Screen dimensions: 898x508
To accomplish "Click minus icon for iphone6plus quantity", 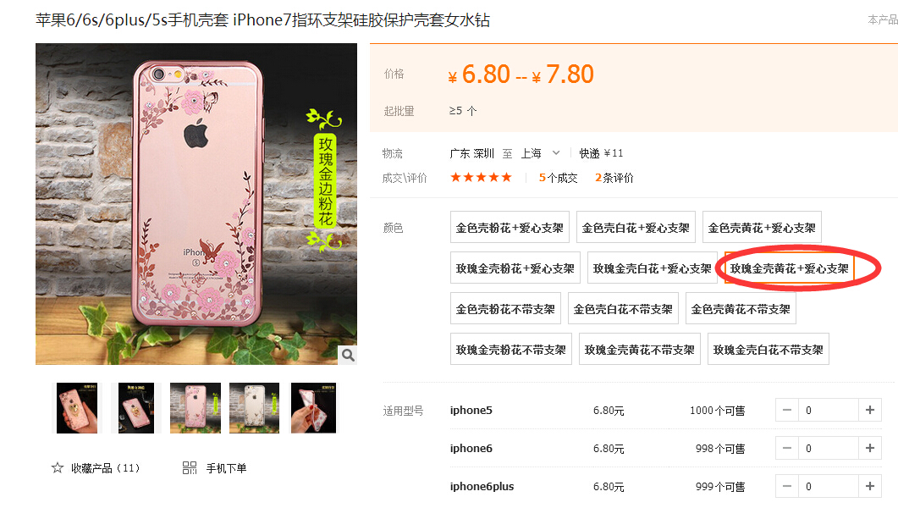I will [787, 486].
